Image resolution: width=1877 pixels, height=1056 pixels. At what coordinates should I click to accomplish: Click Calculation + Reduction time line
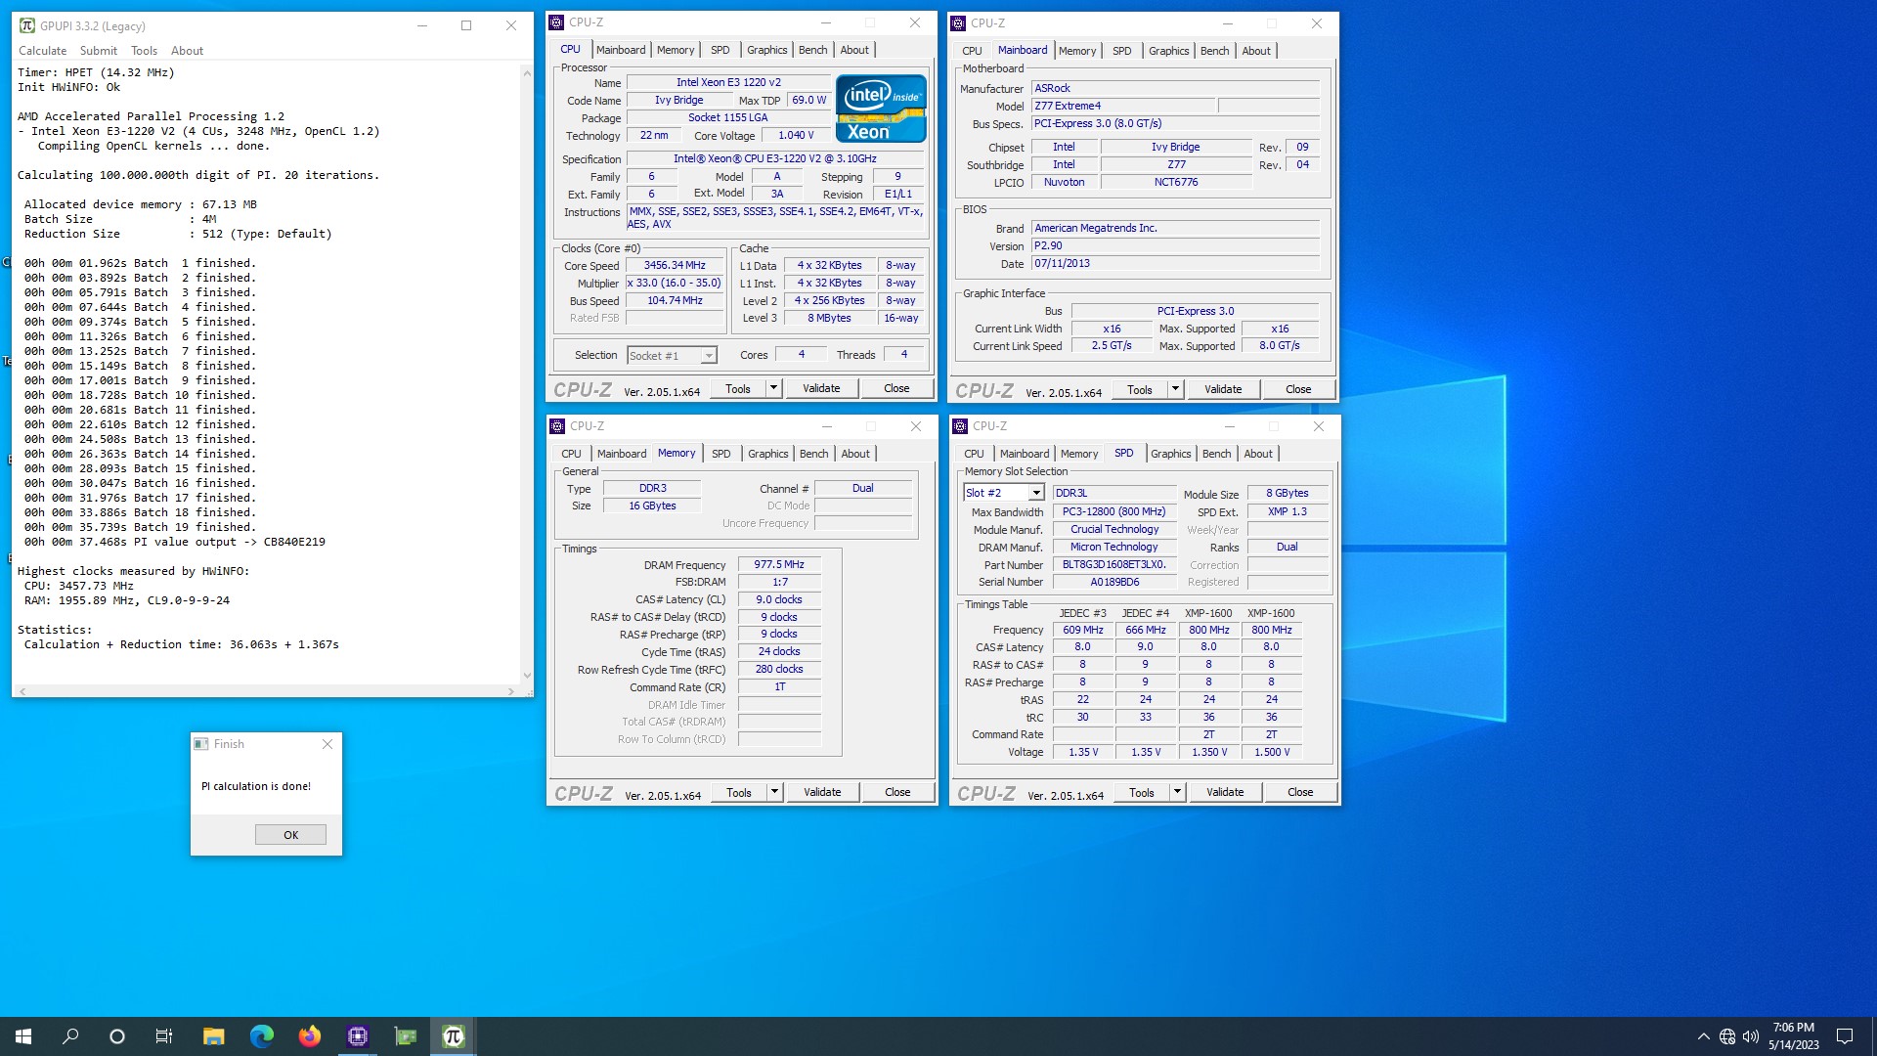181,644
